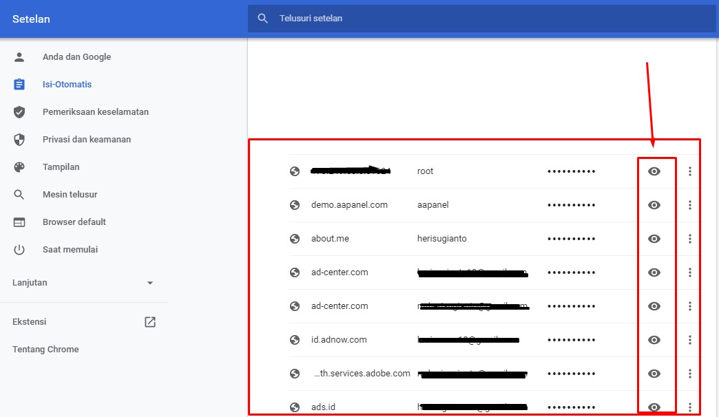
Task: Click the demo.aapanel.com site link
Action: (x=349, y=205)
